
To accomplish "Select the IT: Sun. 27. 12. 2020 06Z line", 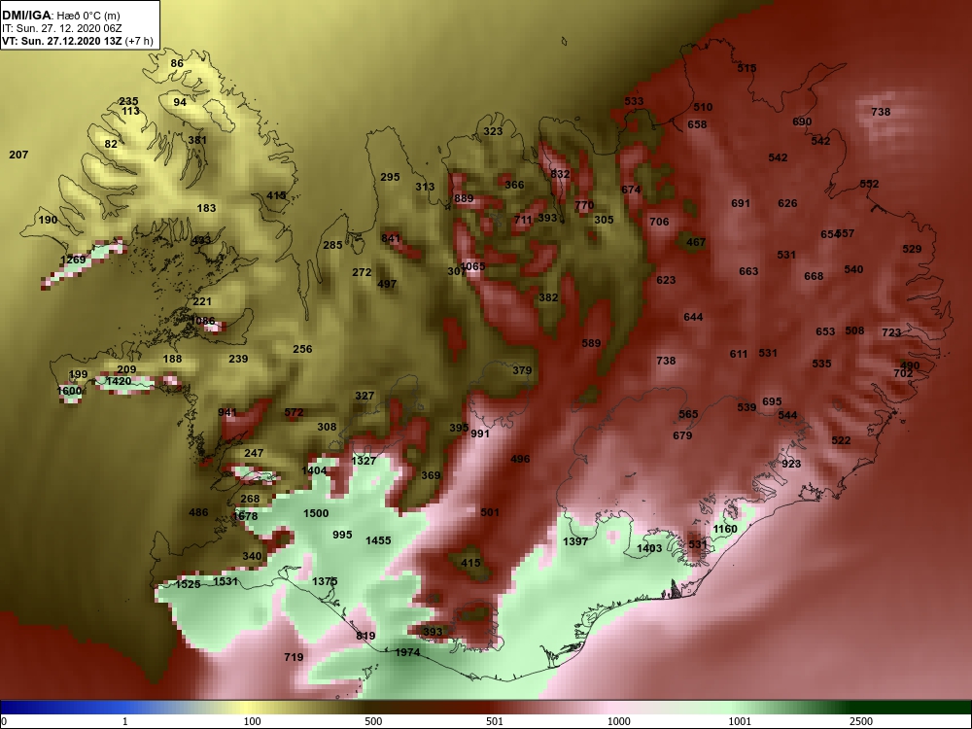I will coord(62,28).
